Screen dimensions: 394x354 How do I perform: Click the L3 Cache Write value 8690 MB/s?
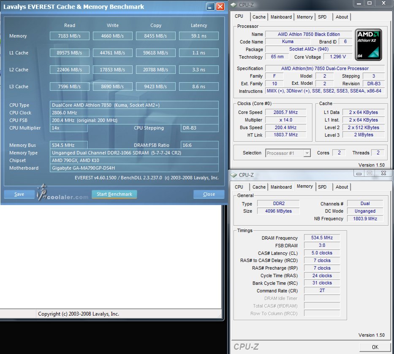tap(113, 86)
